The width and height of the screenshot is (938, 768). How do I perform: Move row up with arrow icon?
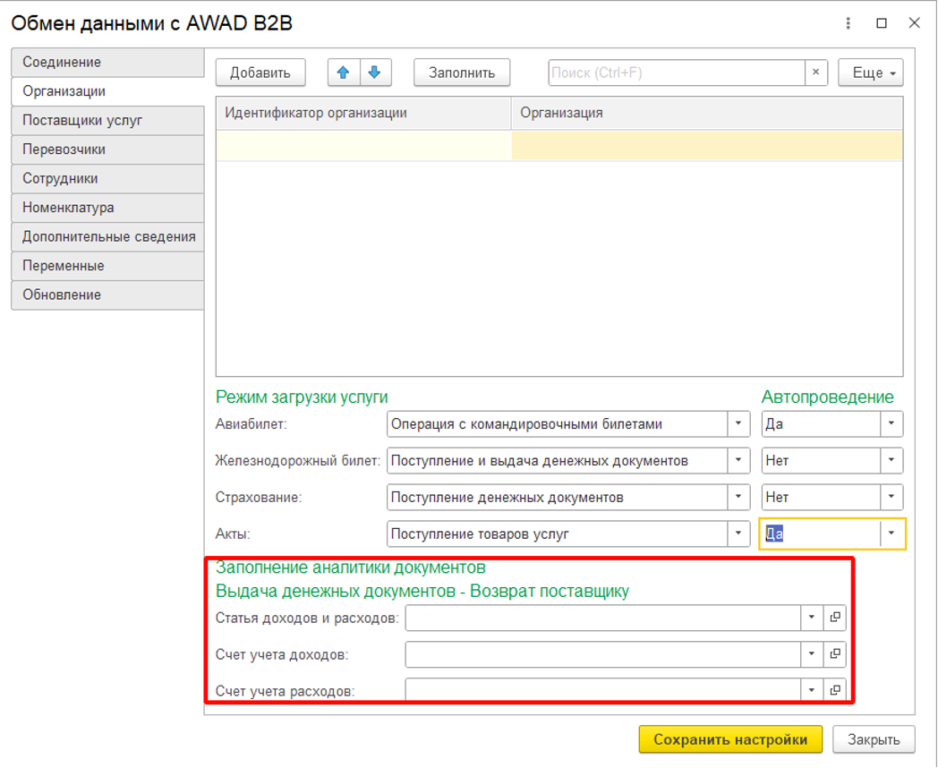click(343, 73)
